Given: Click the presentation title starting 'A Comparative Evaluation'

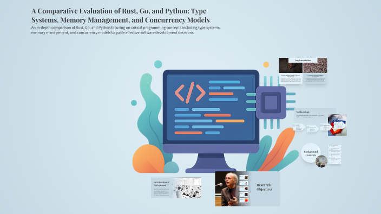Looking at the screenshot, I should click(x=121, y=15).
